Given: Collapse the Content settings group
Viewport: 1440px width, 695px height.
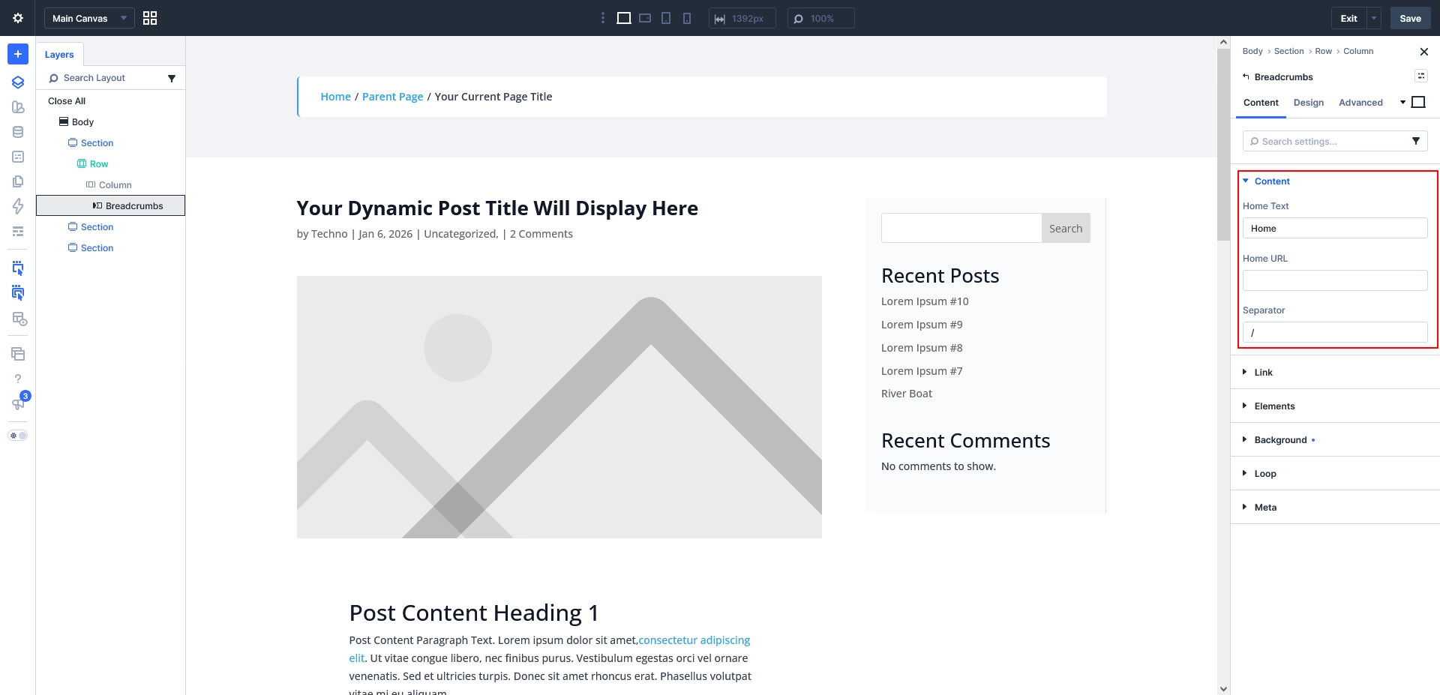Looking at the screenshot, I should pyautogui.click(x=1266, y=181).
